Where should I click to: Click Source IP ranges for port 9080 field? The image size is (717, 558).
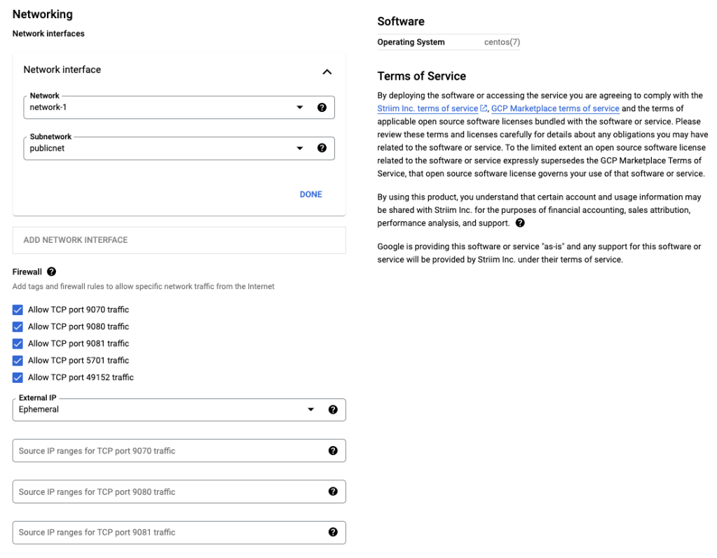pos(168,491)
